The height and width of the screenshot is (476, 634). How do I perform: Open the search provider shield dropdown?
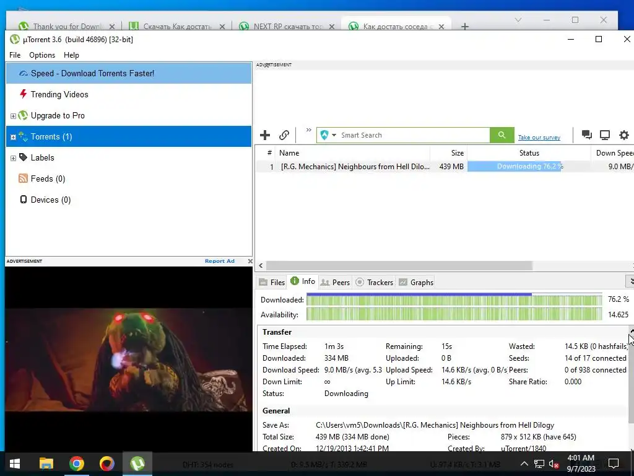(328, 135)
